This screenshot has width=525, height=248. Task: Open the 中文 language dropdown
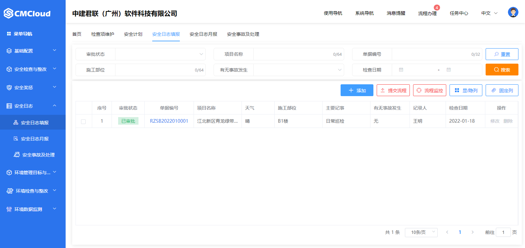[489, 13]
